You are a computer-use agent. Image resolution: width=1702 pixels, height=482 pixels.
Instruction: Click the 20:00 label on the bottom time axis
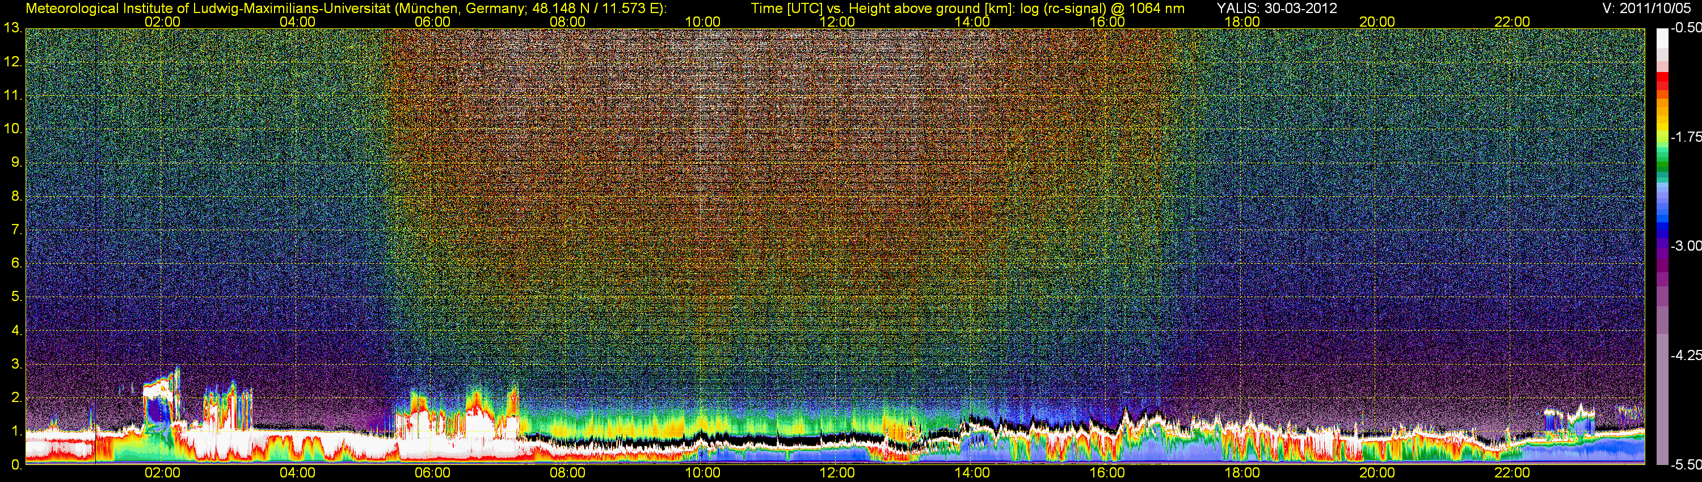pyautogui.click(x=1377, y=473)
